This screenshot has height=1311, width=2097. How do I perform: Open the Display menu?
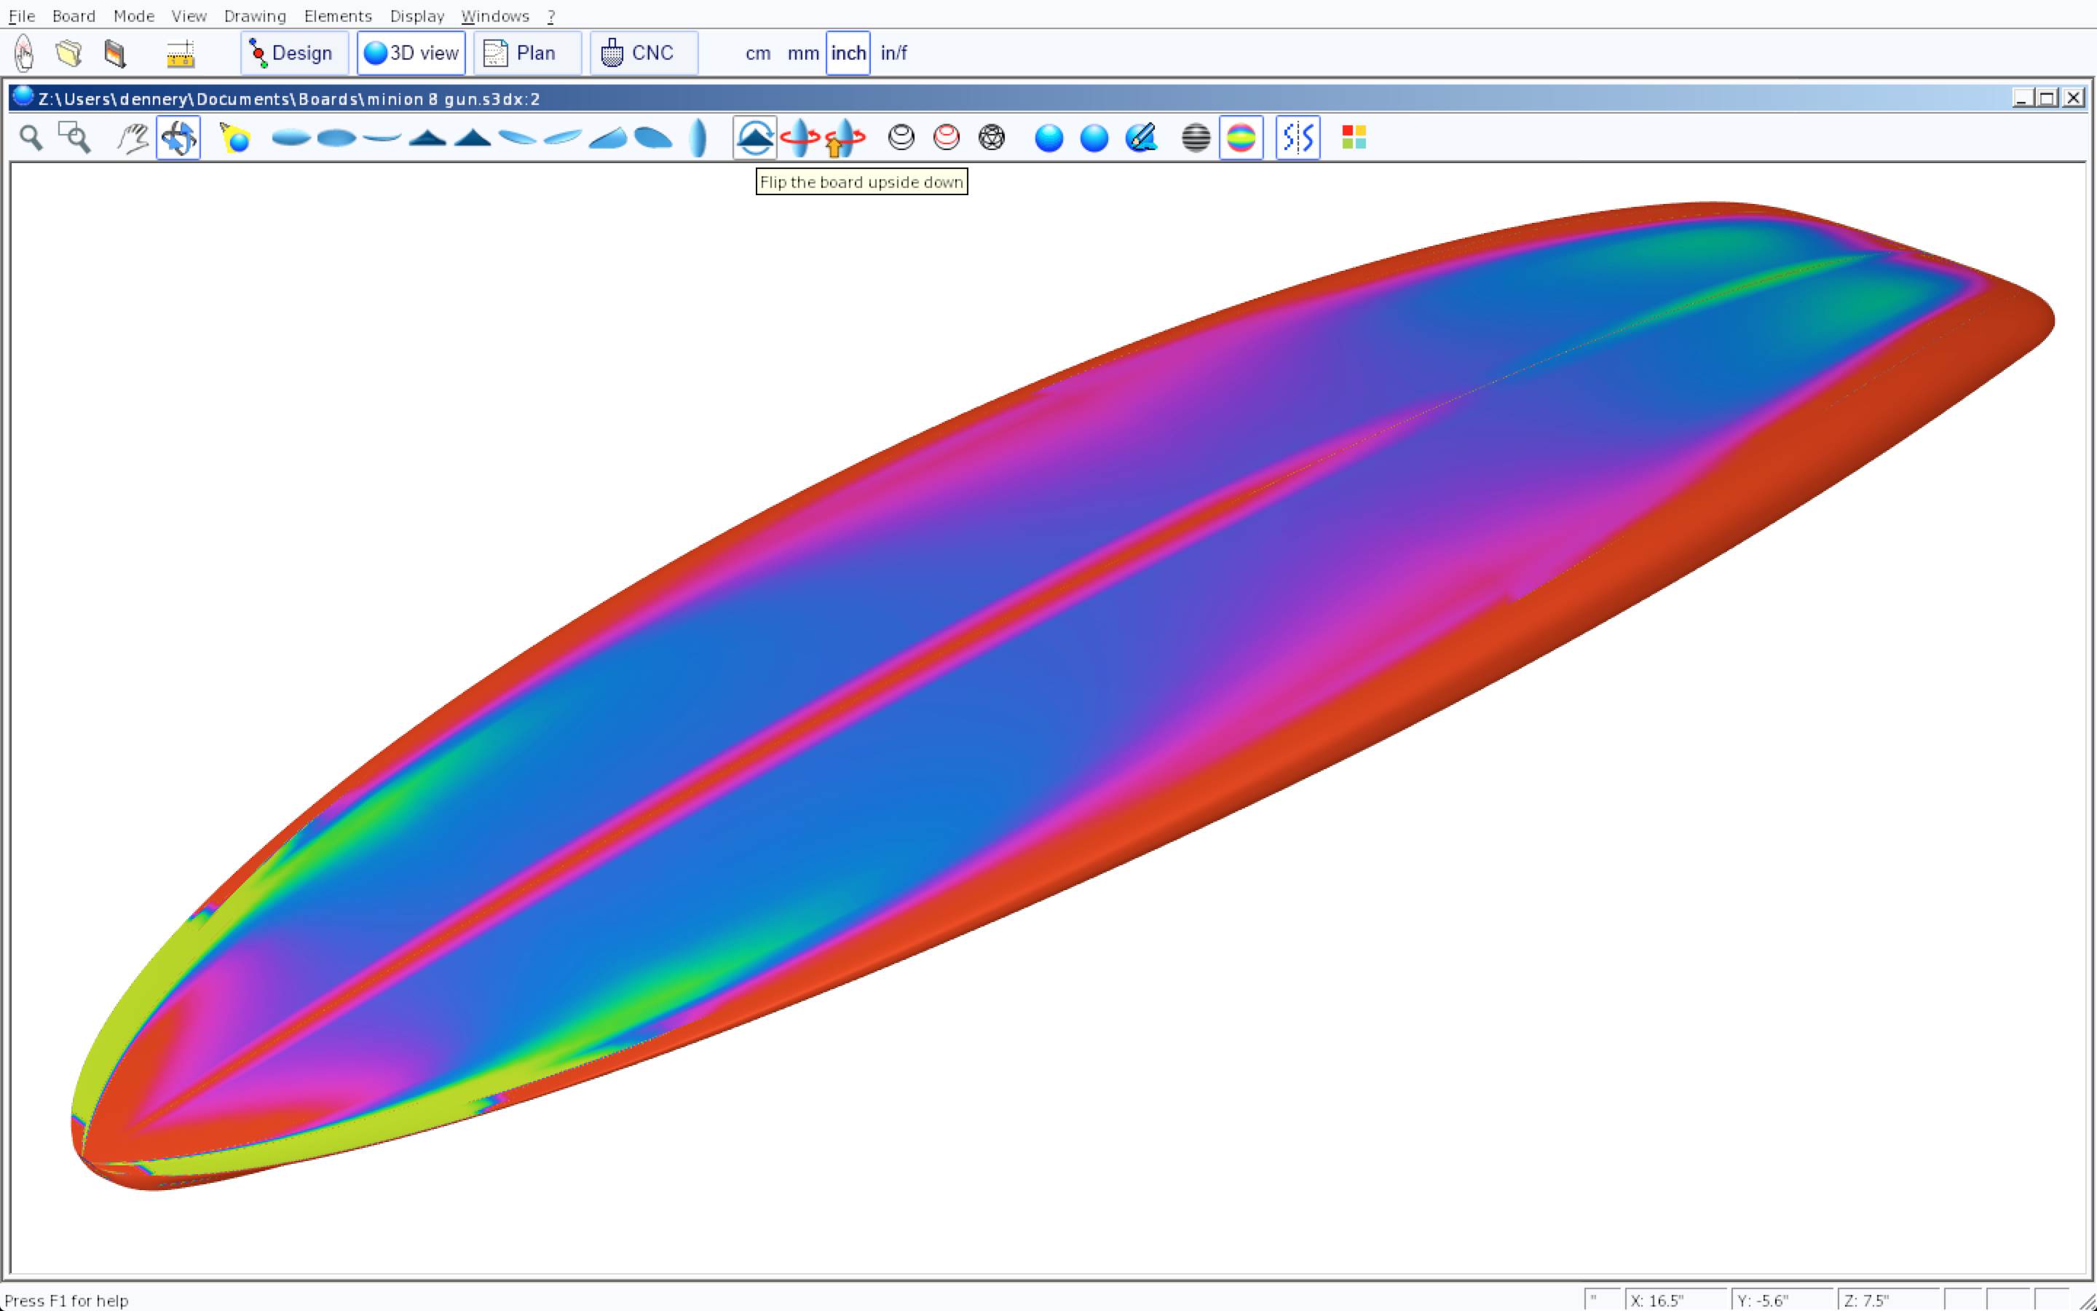pyautogui.click(x=416, y=15)
